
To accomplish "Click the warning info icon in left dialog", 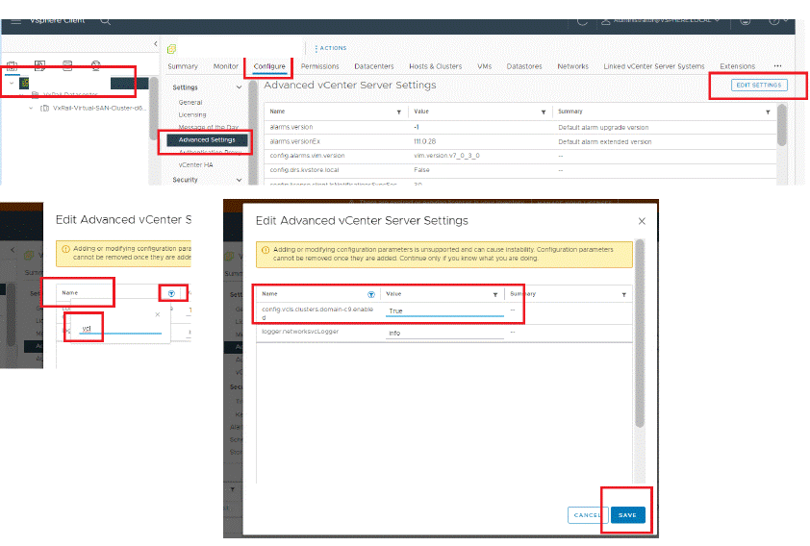I will [x=65, y=249].
